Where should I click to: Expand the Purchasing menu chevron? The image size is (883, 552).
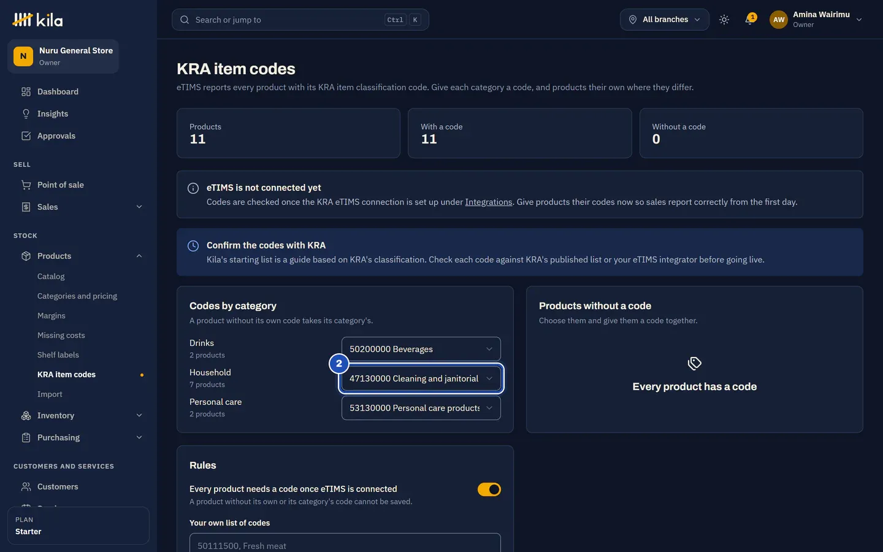tap(139, 437)
